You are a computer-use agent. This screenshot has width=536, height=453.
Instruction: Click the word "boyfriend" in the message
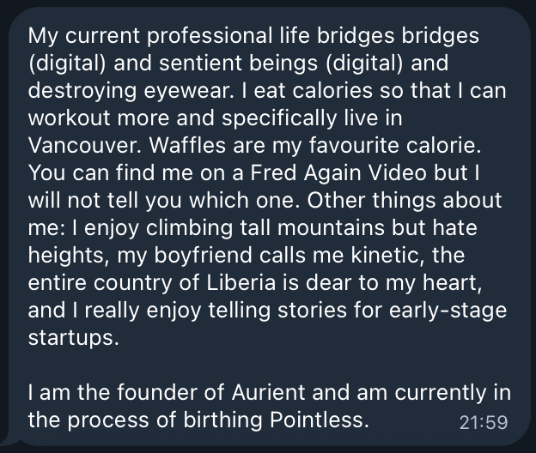tap(203, 255)
